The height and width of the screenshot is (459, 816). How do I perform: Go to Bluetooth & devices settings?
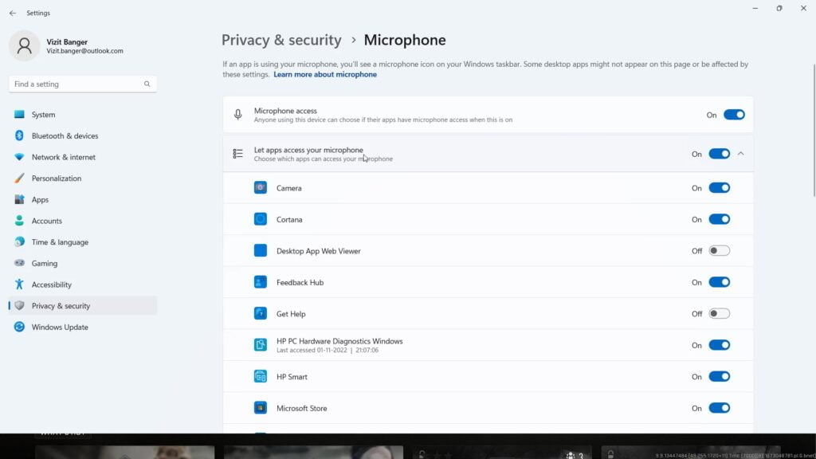pos(83,135)
